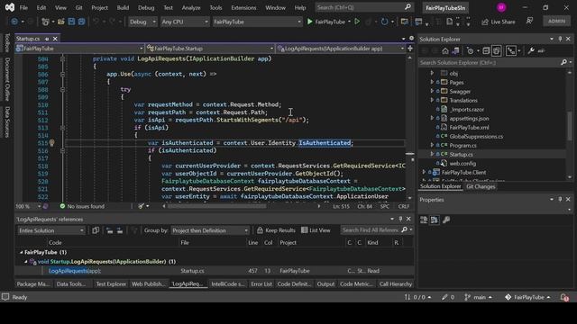Viewport: 577px width, 324px height.
Task: Click Alphabetical sort icon in Properties panel
Action: point(435,220)
